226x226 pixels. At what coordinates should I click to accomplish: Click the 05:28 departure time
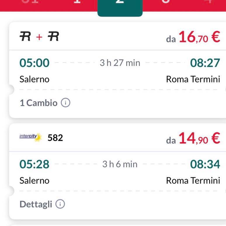point(34,164)
